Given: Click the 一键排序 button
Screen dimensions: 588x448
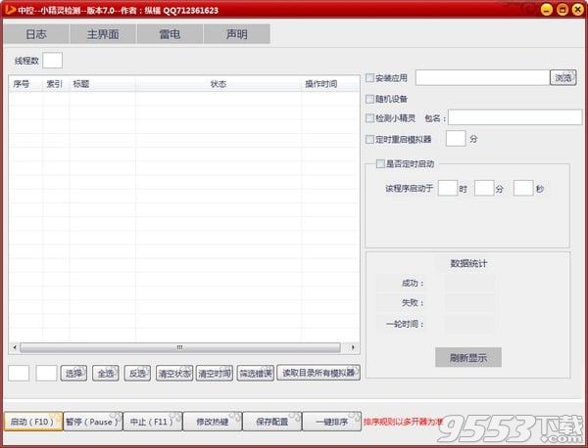Looking at the screenshot, I should [x=331, y=422].
